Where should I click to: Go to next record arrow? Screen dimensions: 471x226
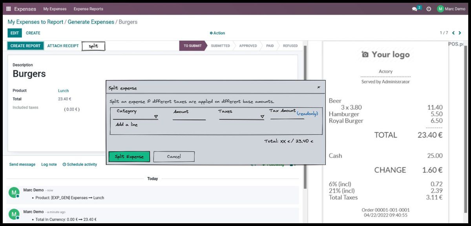(x=460, y=33)
